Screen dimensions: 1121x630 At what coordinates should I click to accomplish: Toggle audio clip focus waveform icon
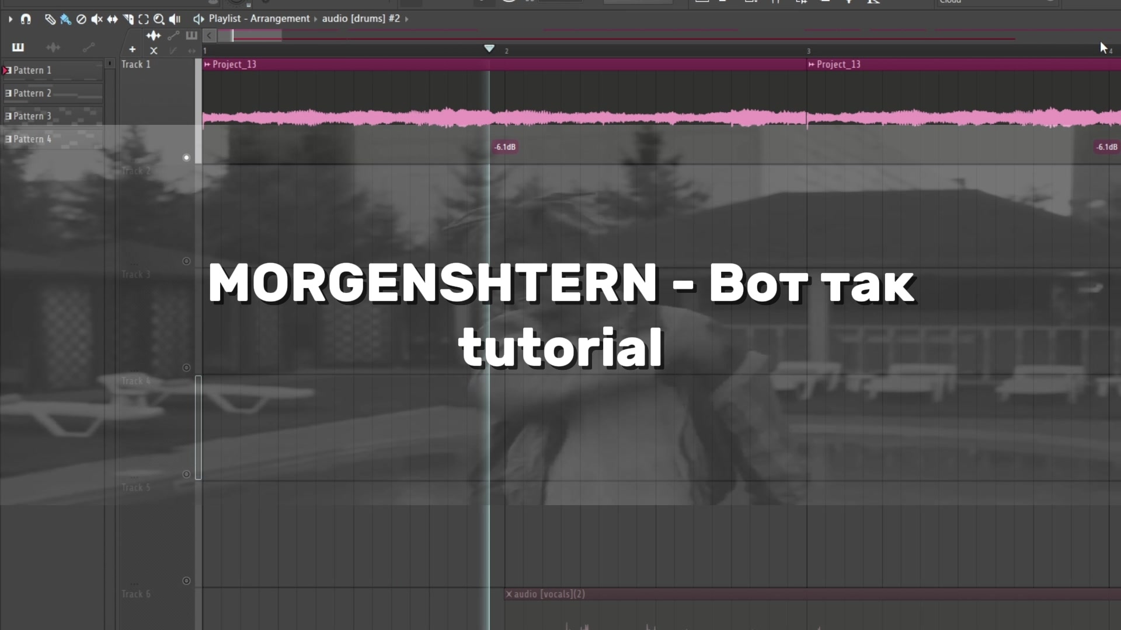[x=154, y=36]
